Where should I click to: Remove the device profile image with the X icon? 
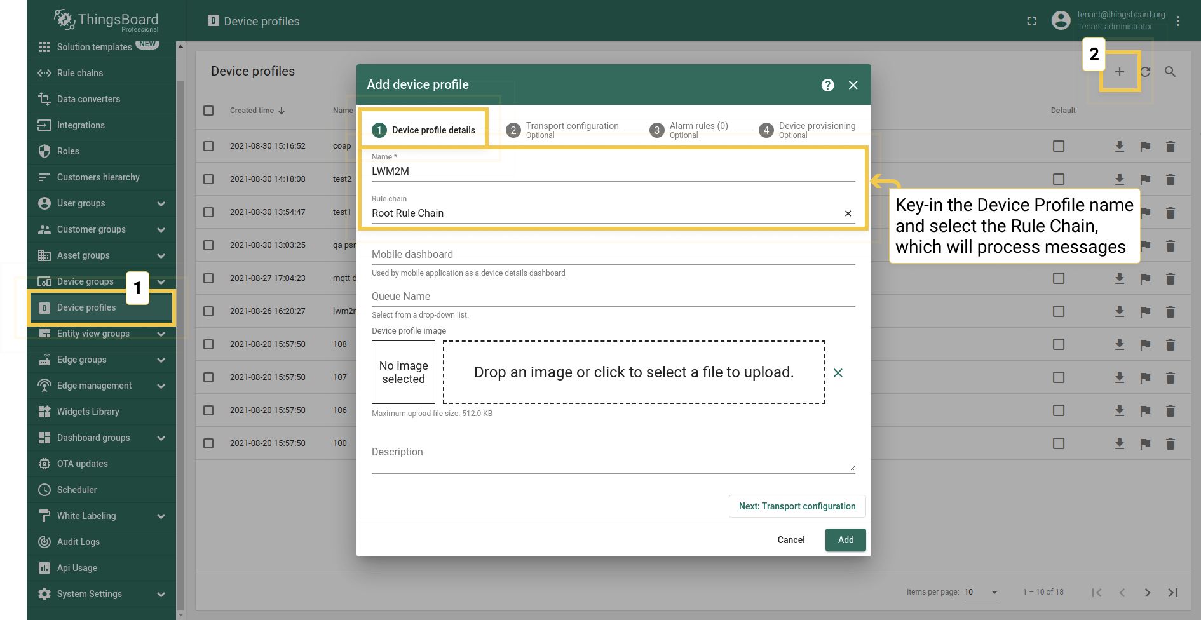[838, 373]
